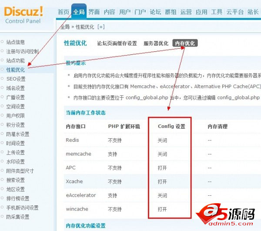Image resolution: width=261 pixels, height=231 pixels.
Task: Open SEO设置 in the sidebar
Action: tap(16, 79)
